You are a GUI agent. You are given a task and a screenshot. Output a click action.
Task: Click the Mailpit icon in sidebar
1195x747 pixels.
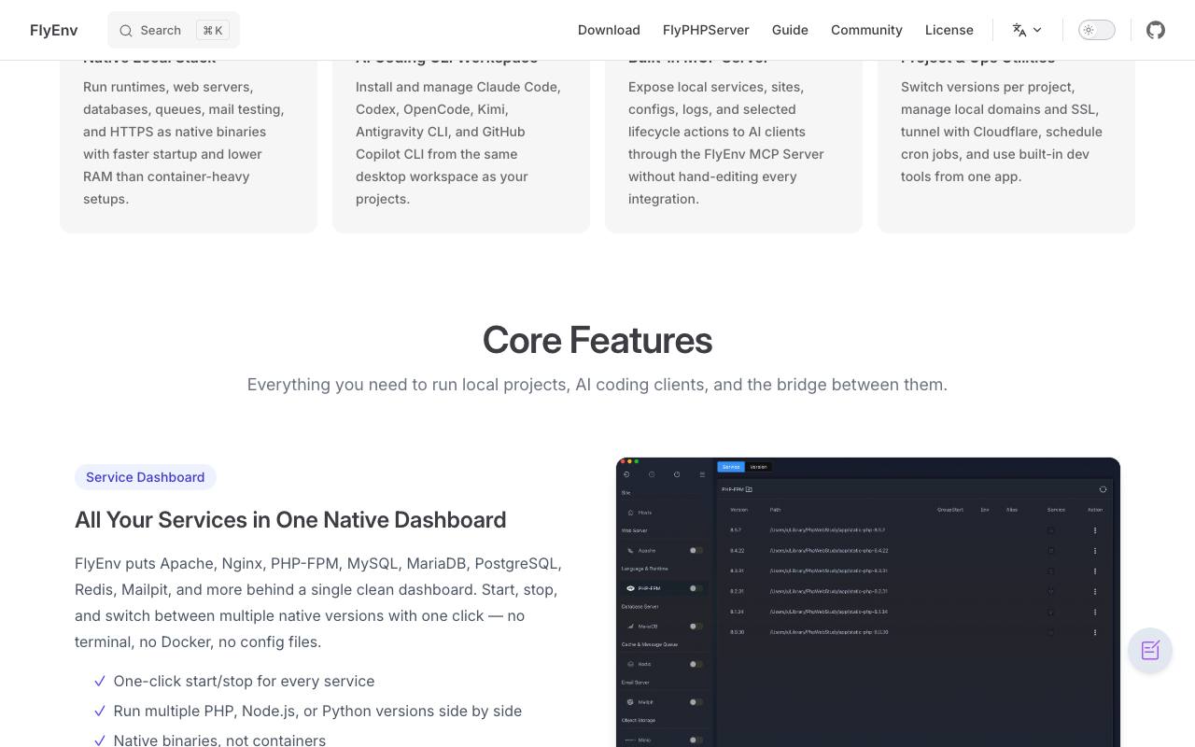coord(631,702)
